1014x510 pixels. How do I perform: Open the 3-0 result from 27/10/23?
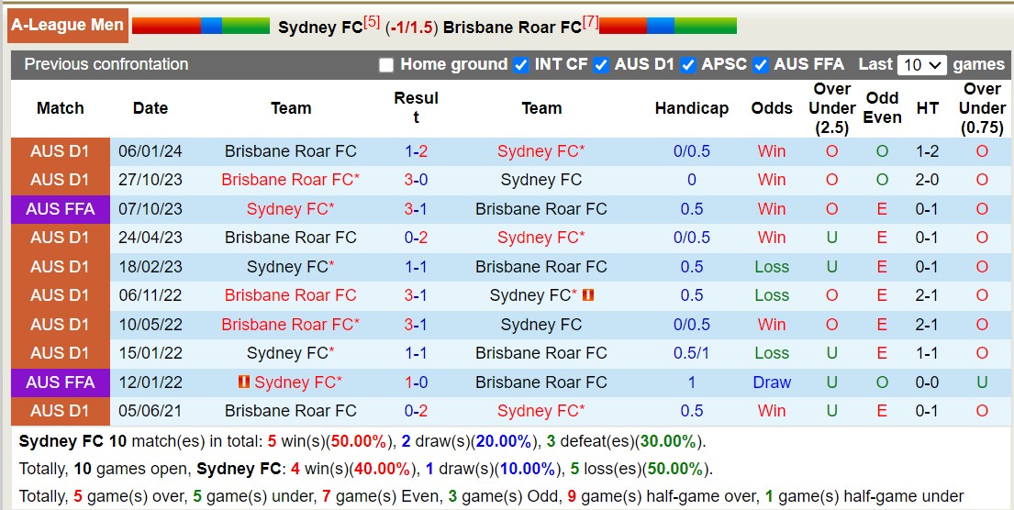[416, 180]
